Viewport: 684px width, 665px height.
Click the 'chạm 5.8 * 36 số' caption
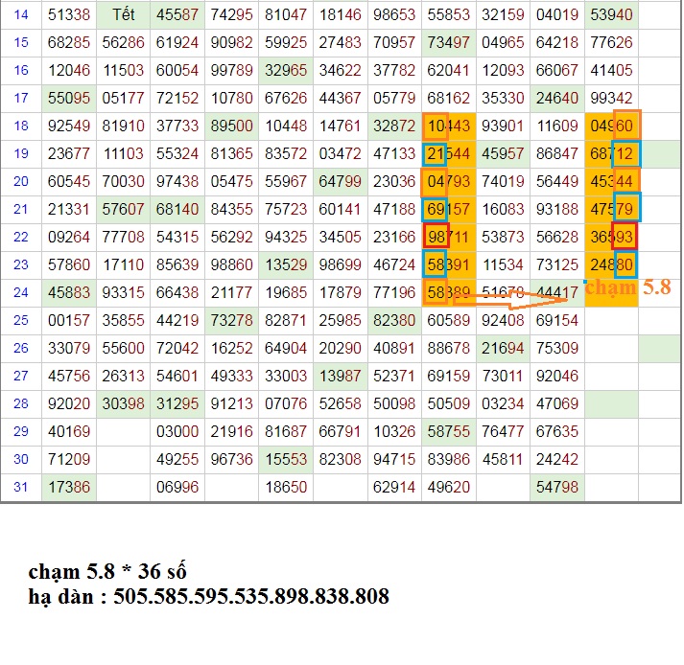coord(106,572)
